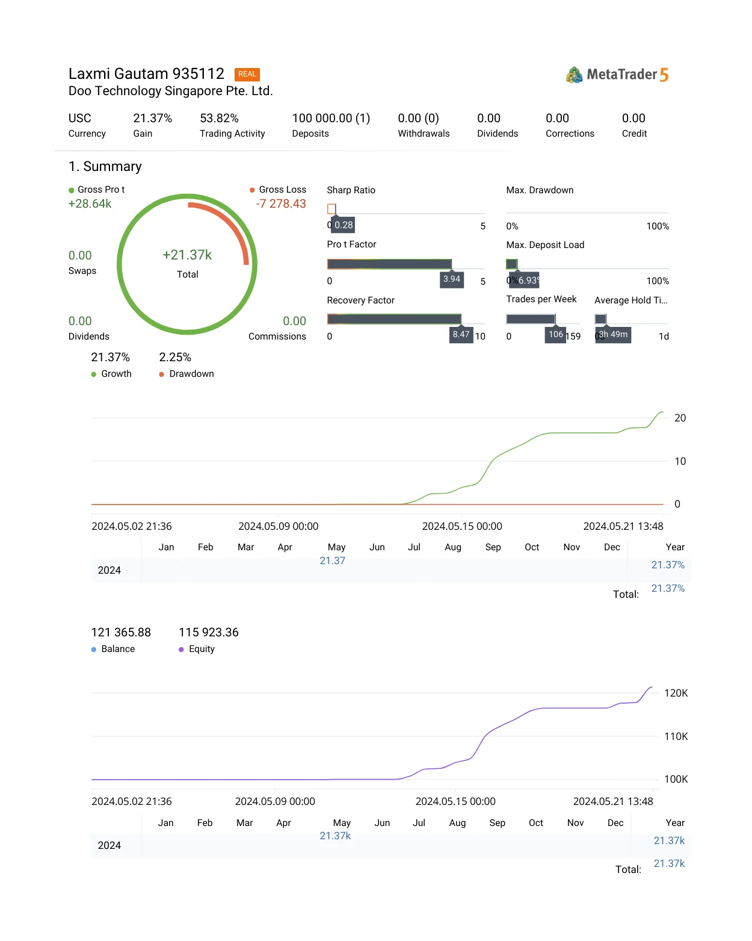The image size is (752, 941).
Task: Click the -7 278.43 gross loss value
Action: click(281, 204)
